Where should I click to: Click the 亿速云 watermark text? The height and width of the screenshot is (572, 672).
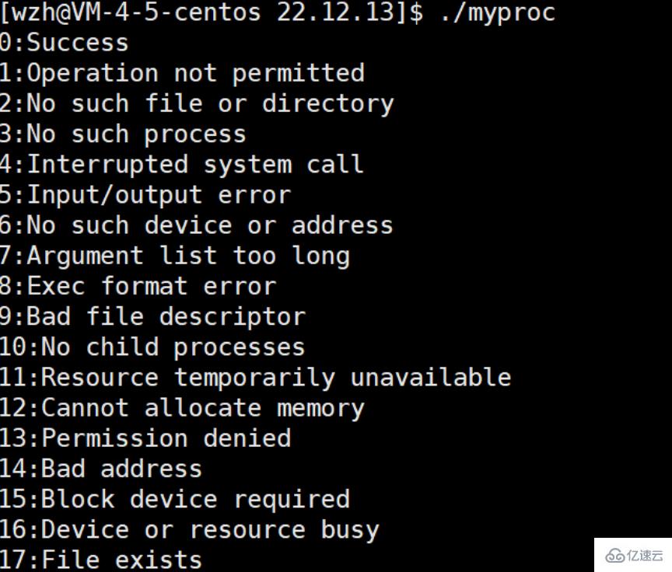646,555
